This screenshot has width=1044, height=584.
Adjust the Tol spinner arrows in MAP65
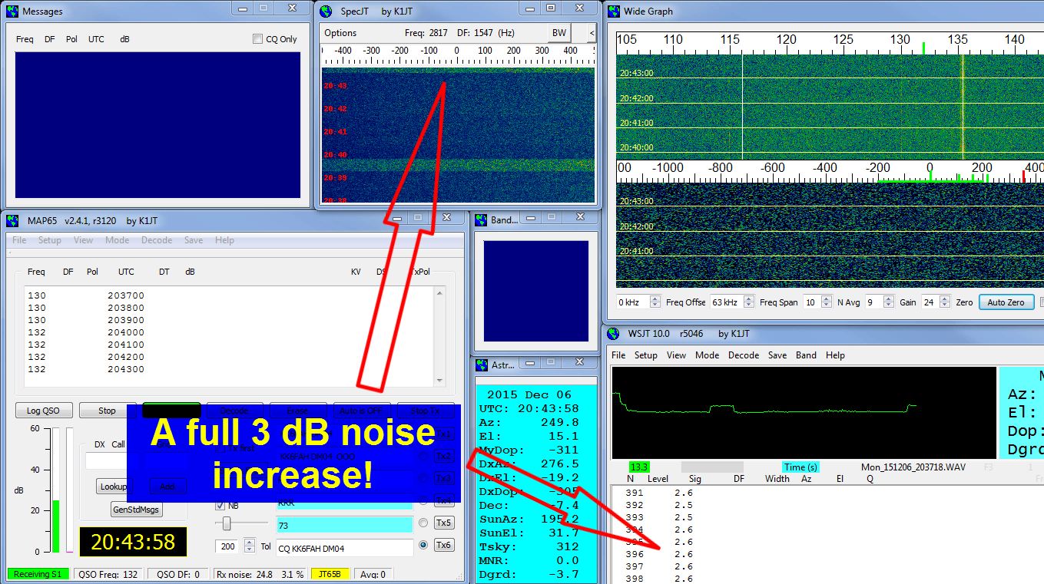249,546
